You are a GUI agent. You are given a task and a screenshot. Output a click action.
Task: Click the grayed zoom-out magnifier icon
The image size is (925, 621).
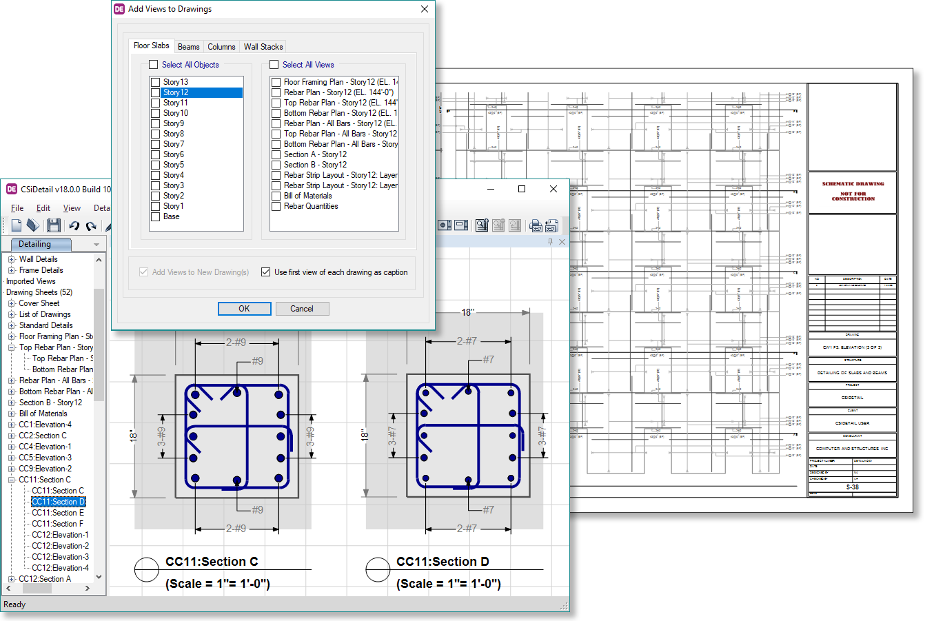pos(498,225)
